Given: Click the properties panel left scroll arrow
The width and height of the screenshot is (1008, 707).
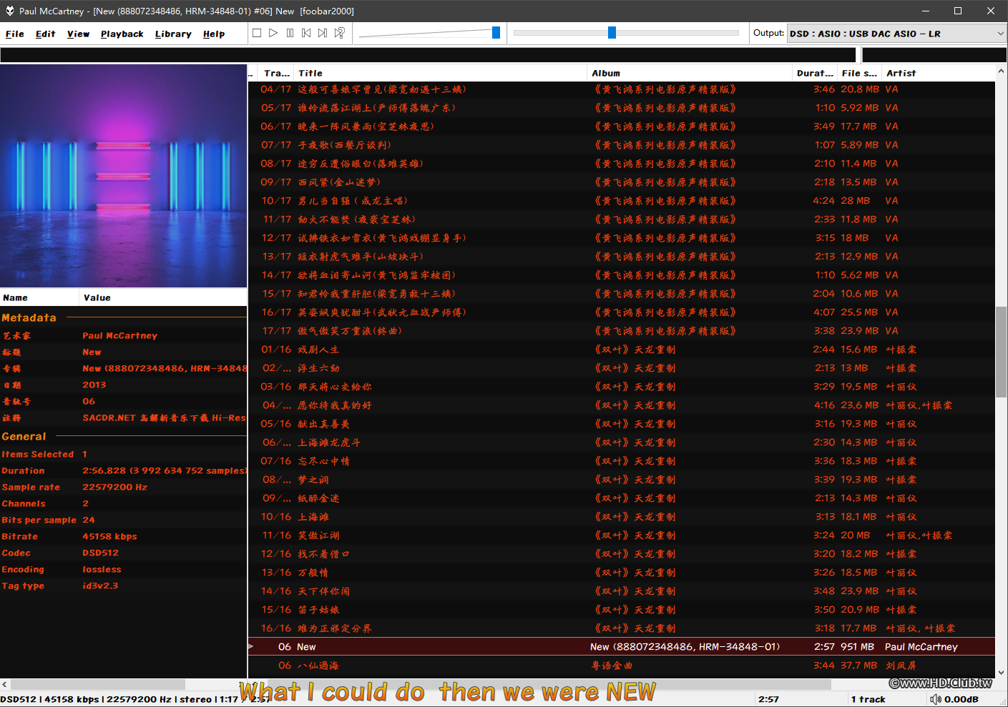Looking at the screenshot, I should (x=5, y=685).
